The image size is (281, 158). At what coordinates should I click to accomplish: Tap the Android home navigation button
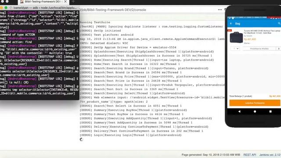pos(255,111)
